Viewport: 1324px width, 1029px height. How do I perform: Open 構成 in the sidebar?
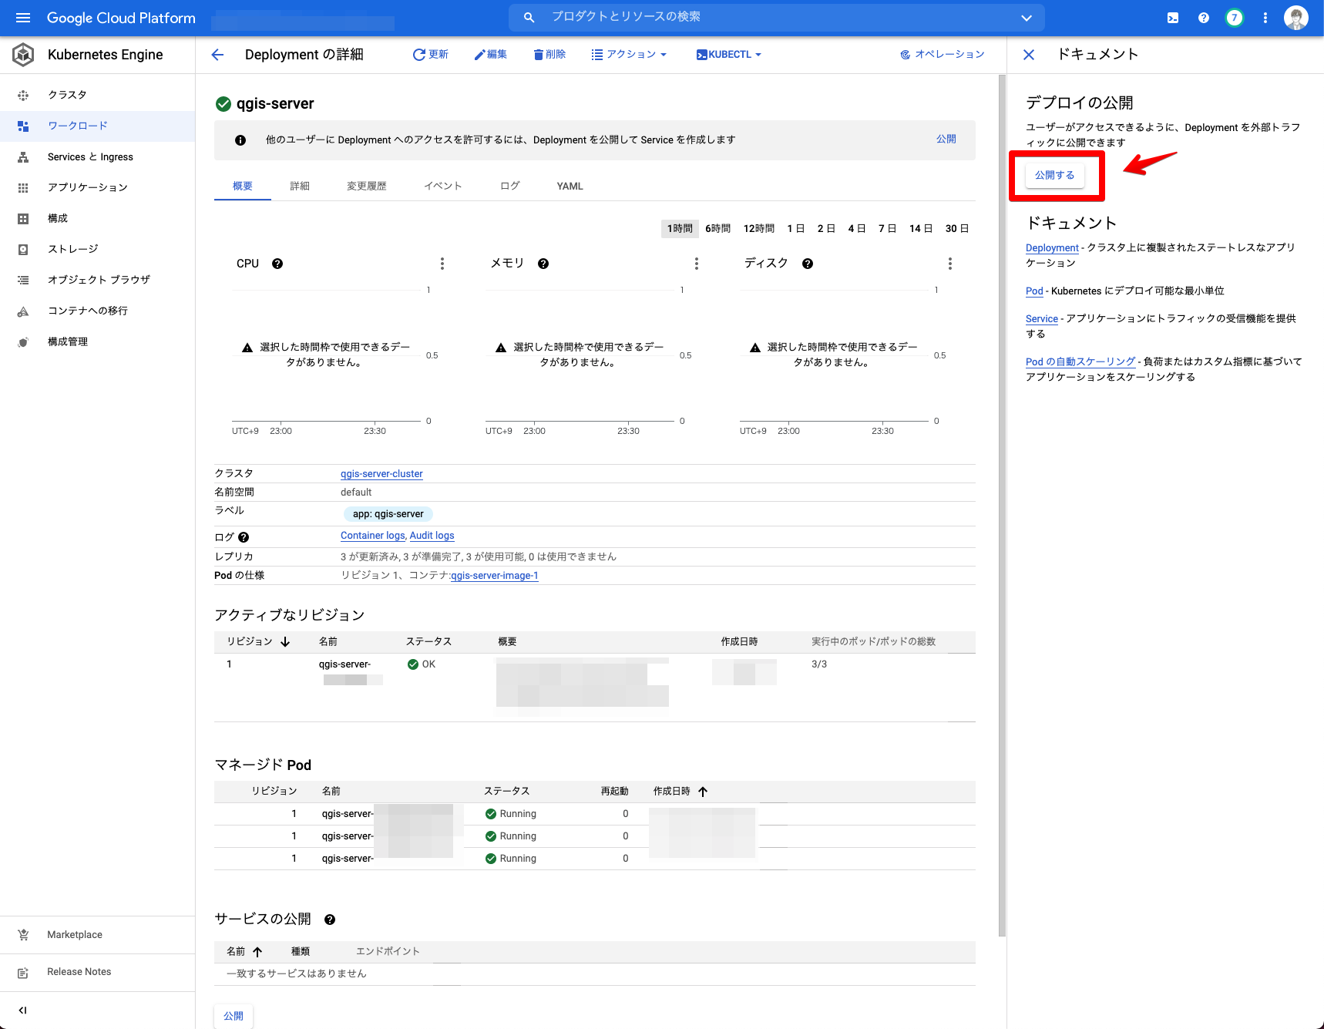click(97, 218)
